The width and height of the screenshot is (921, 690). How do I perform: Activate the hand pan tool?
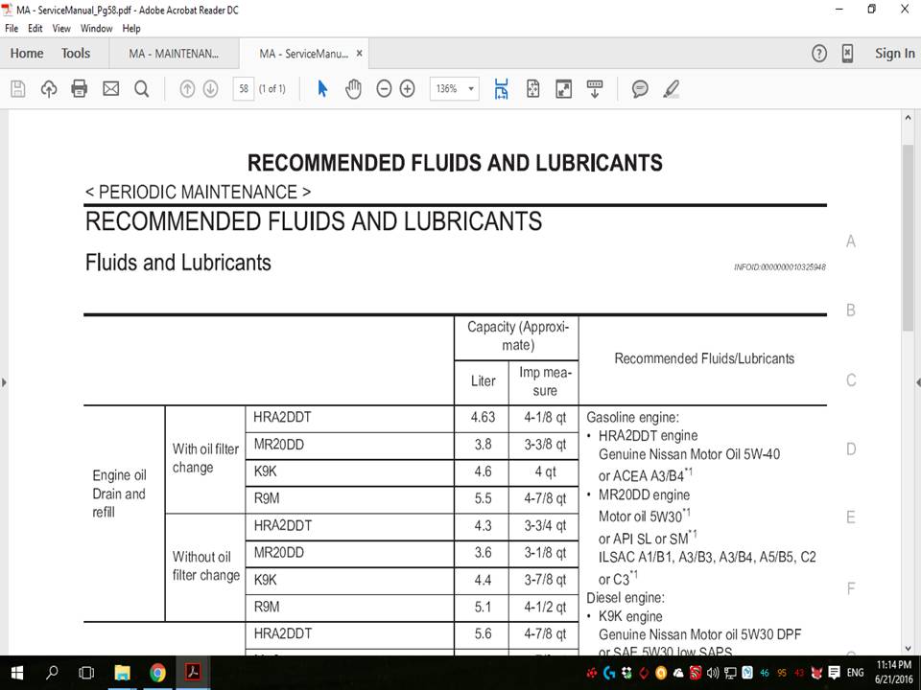point(353,89)
